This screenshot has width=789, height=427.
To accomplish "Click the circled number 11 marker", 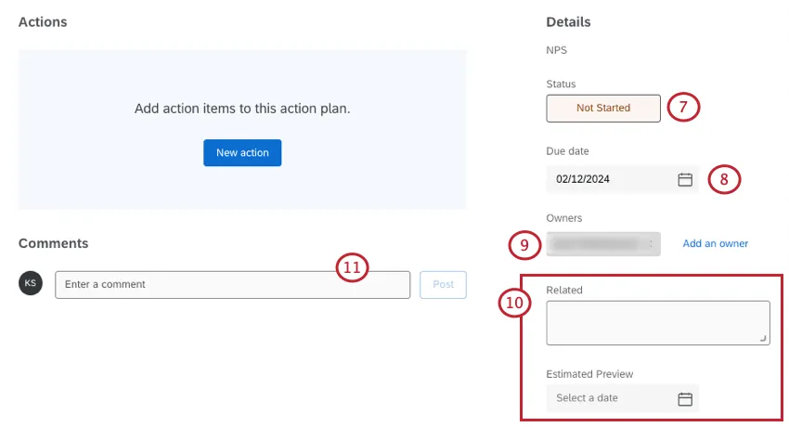I will click(352, 268).
